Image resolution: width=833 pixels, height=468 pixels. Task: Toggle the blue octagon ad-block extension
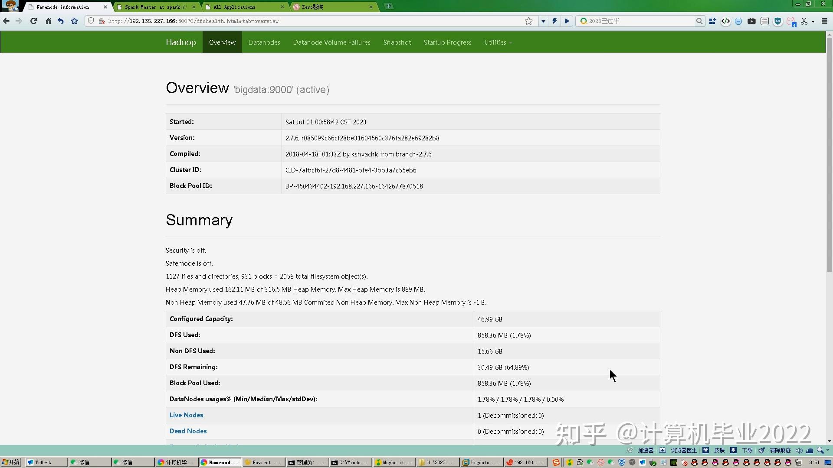[x=739, y=21]
